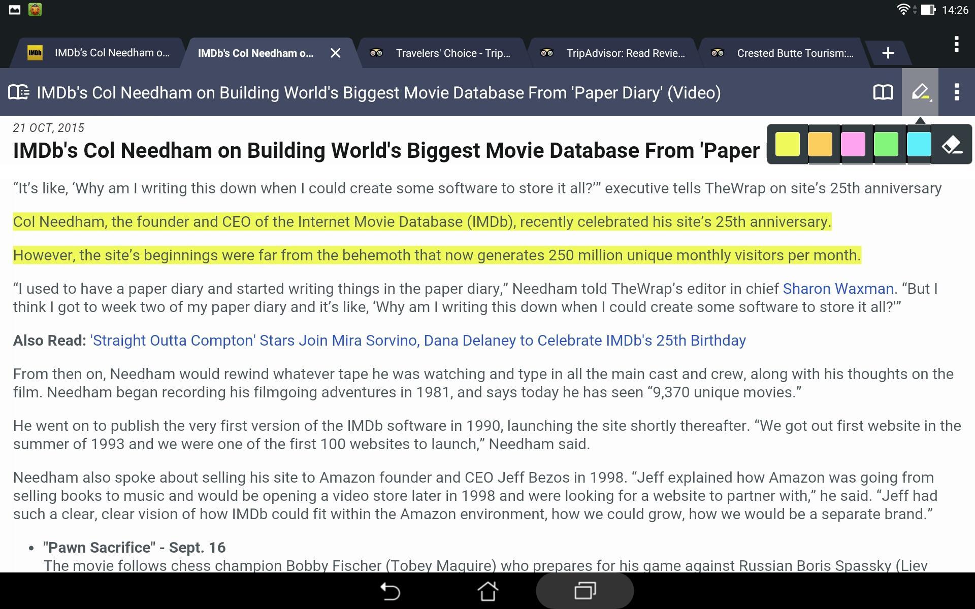Go to the Android home screen
Image resolution: width=975 pixels, height=609 pixels.
487,591
